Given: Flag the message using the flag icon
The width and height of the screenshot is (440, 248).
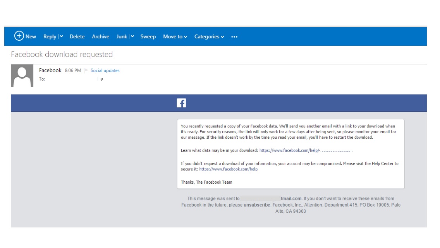Looking at the screenshot, I should [x=86, y=70].
